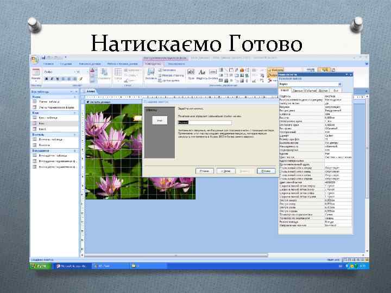Open the Макет tab in the property sheet

point(285,91)
